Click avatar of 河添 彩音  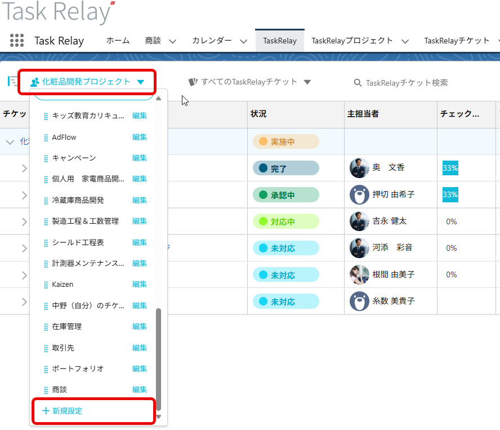pyautogui.click(x=359, y=248)
